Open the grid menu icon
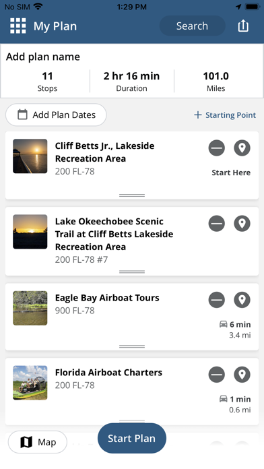Viewport: 264px width, 469px height. (x=18, y=26)
